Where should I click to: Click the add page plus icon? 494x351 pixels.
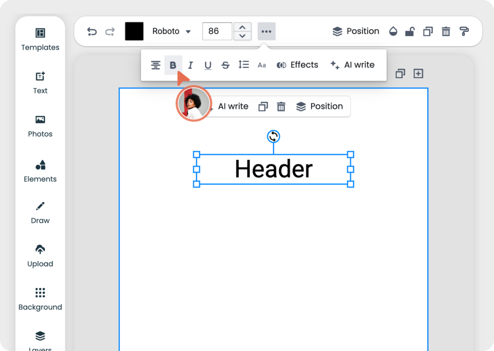[418, 74]
